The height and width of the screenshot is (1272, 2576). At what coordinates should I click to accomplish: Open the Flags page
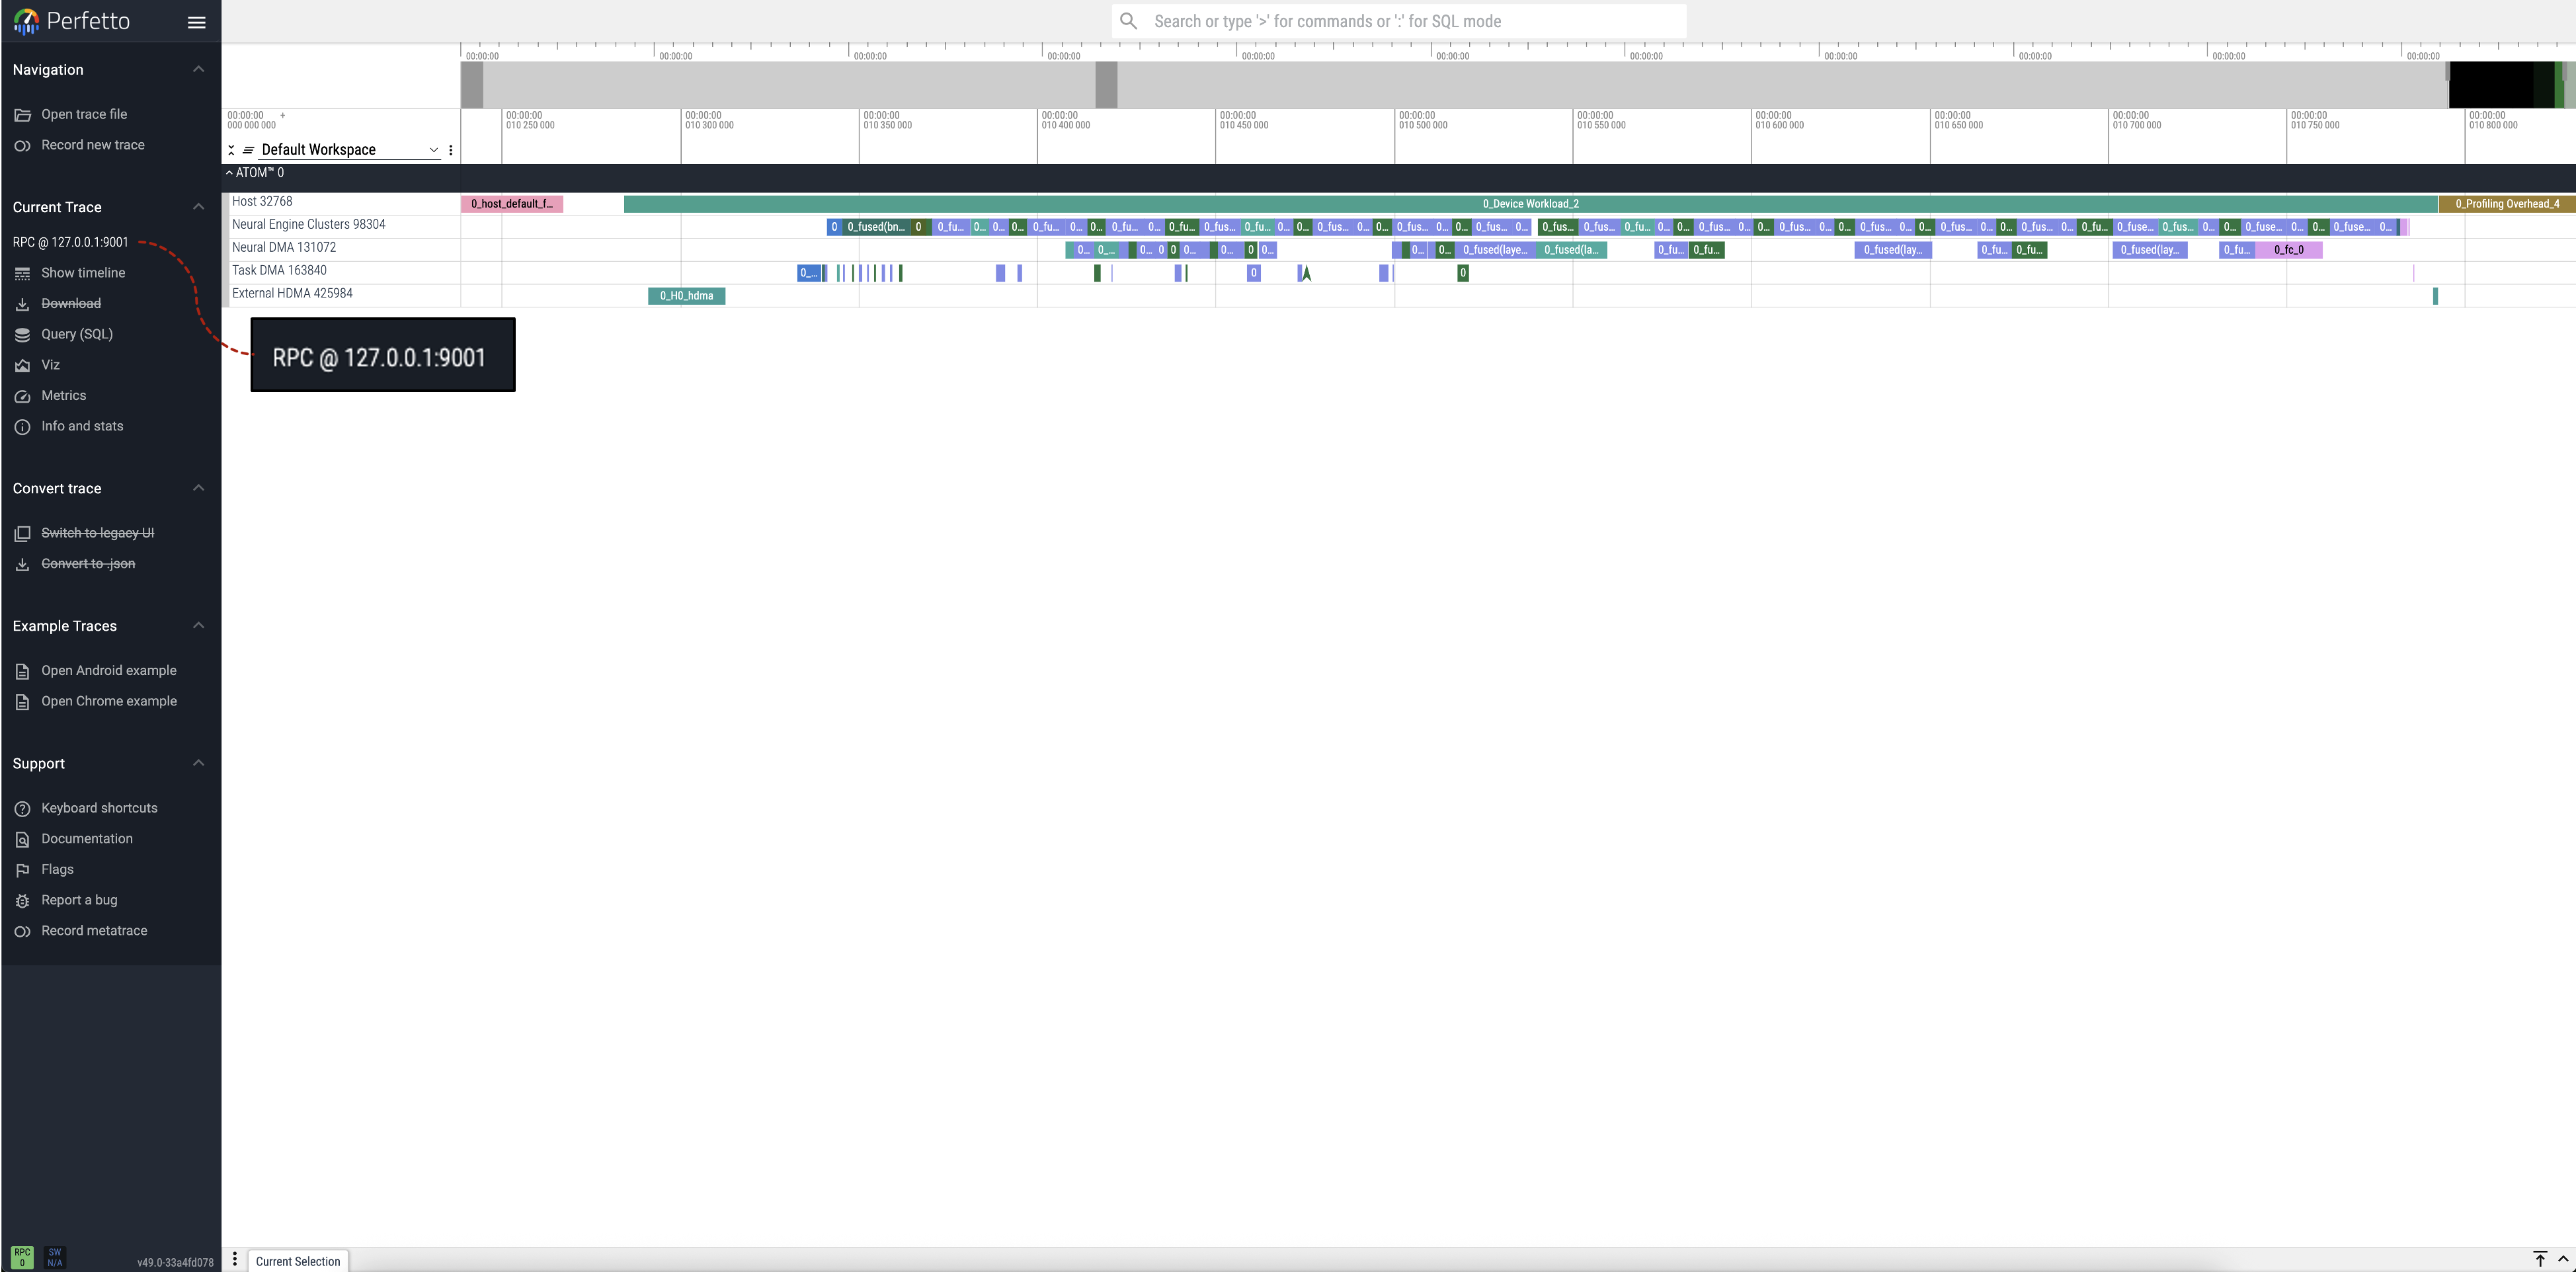click(57, 869)
